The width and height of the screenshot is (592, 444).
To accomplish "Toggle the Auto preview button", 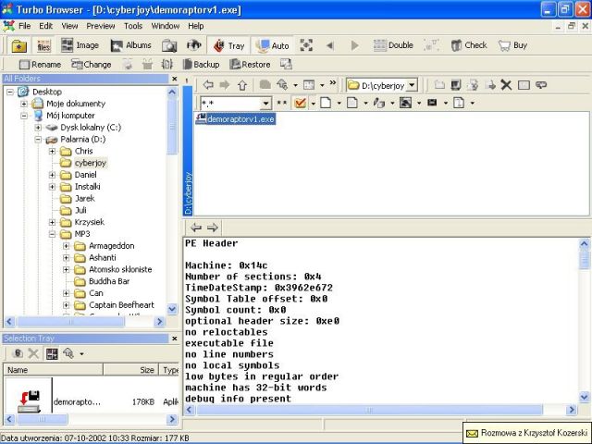I will [272, 45].
